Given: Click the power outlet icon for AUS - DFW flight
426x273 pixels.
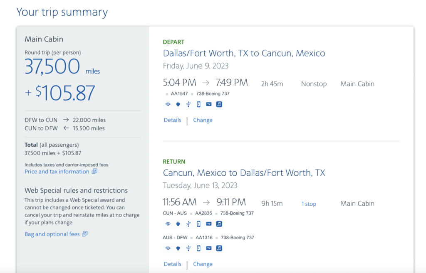Looking at the screenshot, I should click(x=178, y=248).
